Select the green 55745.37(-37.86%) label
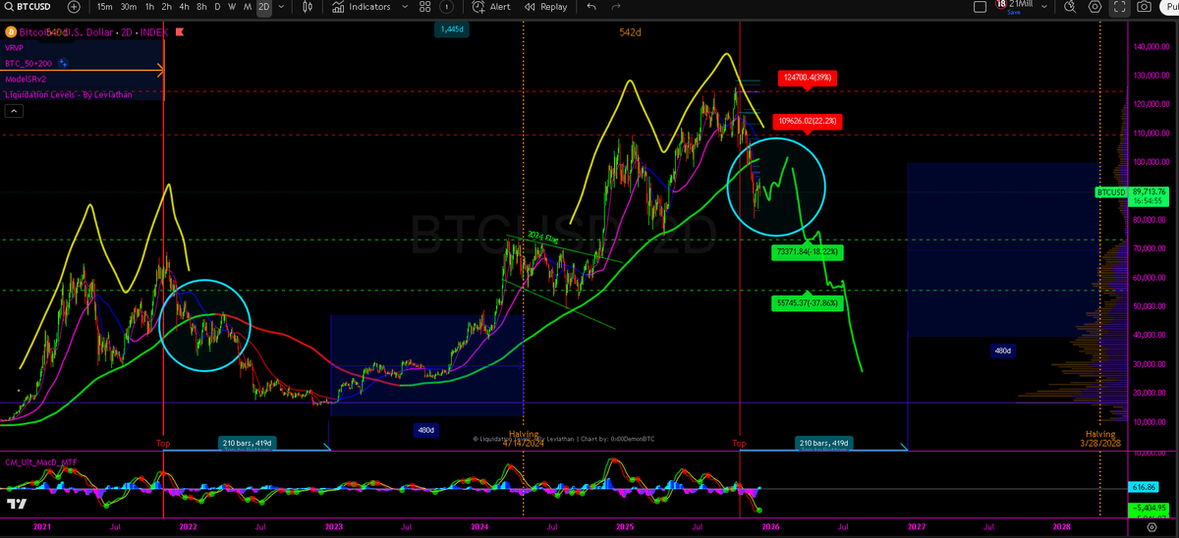Viewport: 1179px width, 538px height. (808, 303)
